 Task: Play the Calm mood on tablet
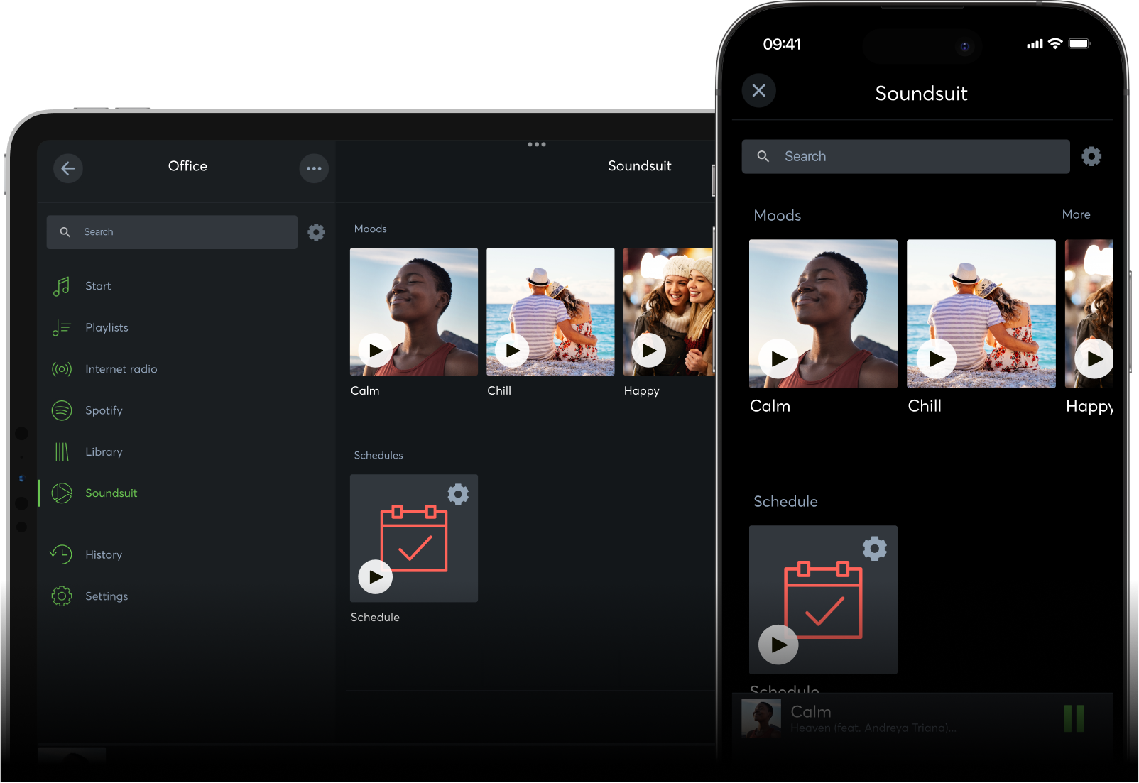pyautogui.click(x=376, y=350)
